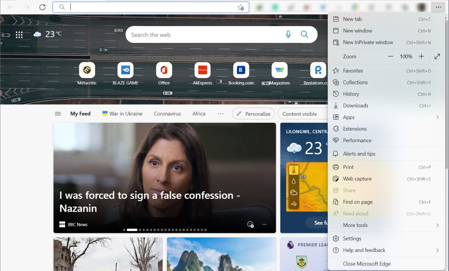The width and height of the screenshot is (449, 271).
Task: Click the web search magnifier icon
Action: click(305, 34)
